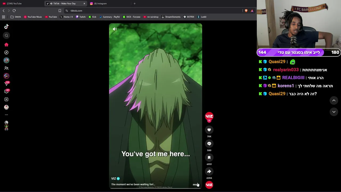
Task: Mute the TikTok video sound
Action: tap(115, 29)
